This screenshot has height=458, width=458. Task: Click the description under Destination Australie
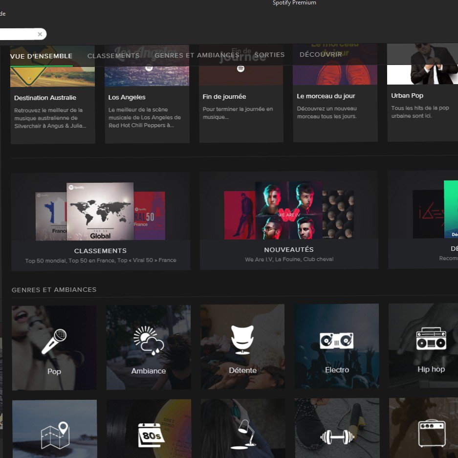click(x=50, y=118)
